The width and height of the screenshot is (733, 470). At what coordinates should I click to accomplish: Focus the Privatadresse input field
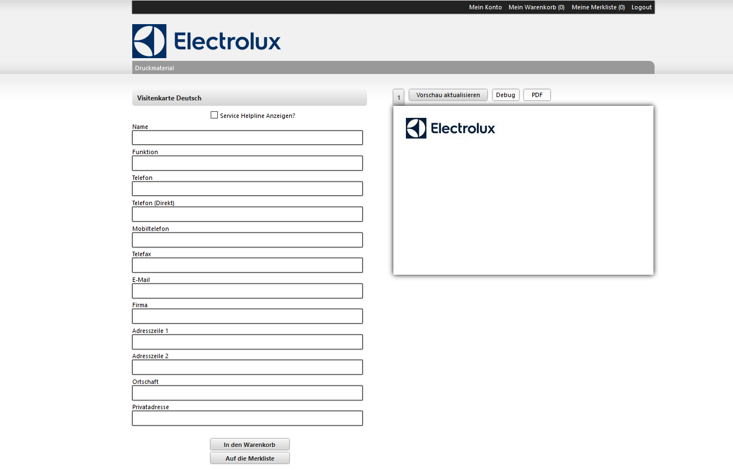[247, 418]
